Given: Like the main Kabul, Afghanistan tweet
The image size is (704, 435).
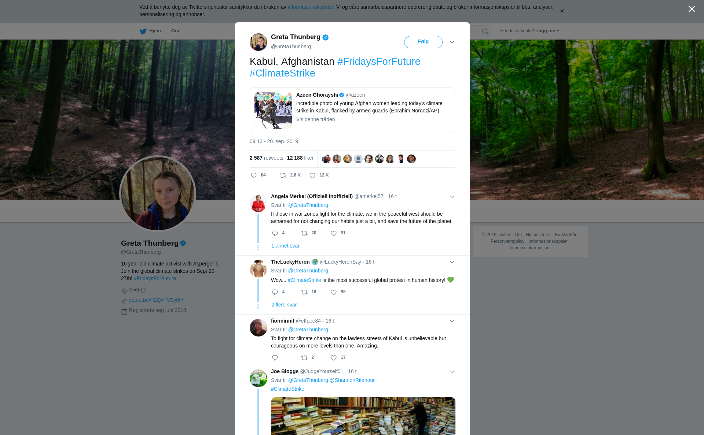Looking at the screenshot, I should click(312, 175).
